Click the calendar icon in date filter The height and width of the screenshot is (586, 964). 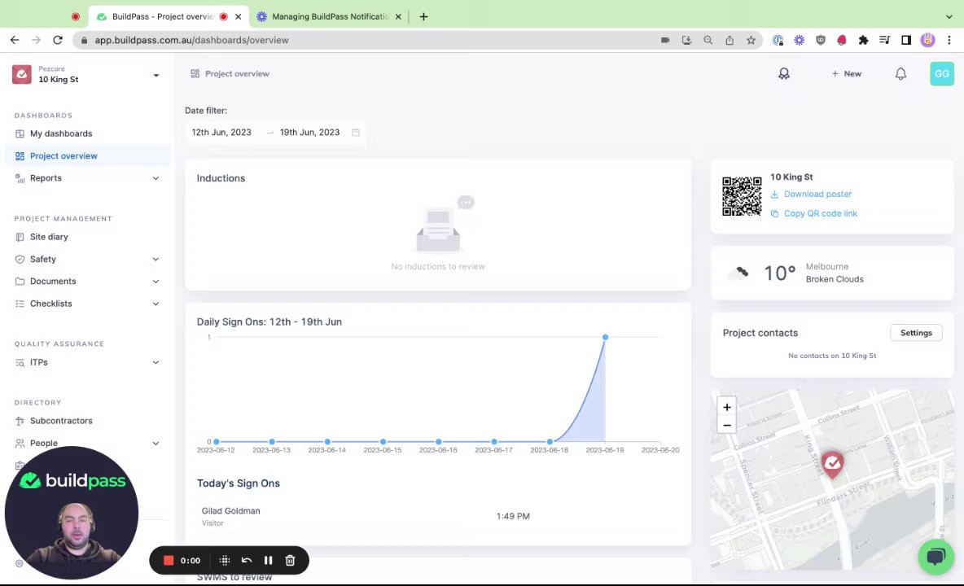(355, 132)
